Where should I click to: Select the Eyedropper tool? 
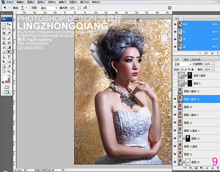pyautogui.click(x=9, y=67)
